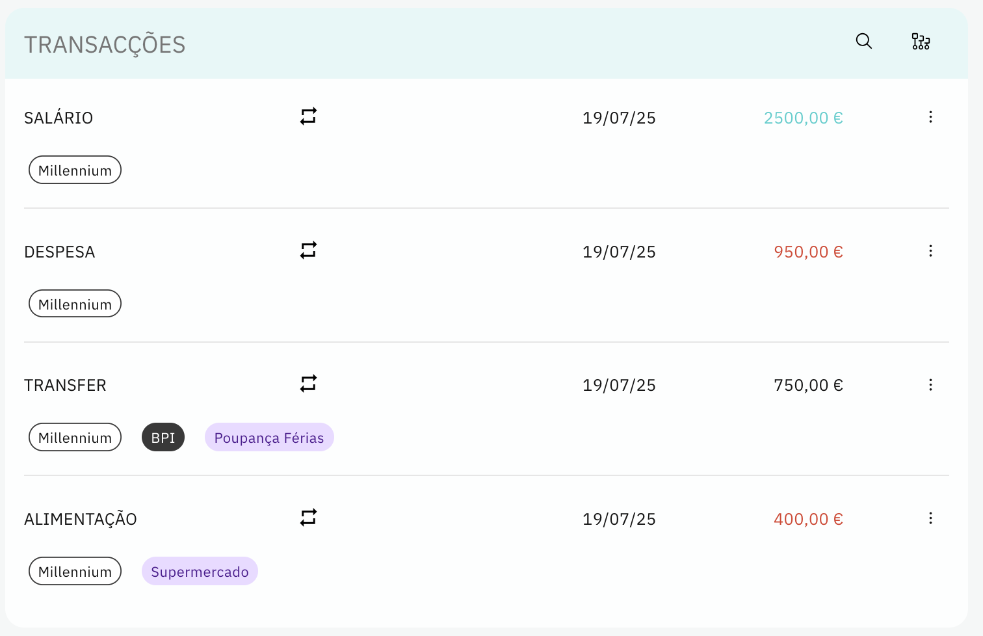Click the 2500,00 € salary amount
Viewport: 983px width, 636px height.
(803, 118)
